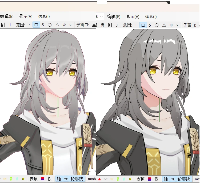This screenshot has width=200, height=183.
Task: Expand the dropdown chevron in right window
Action: (x=101, y=16)
